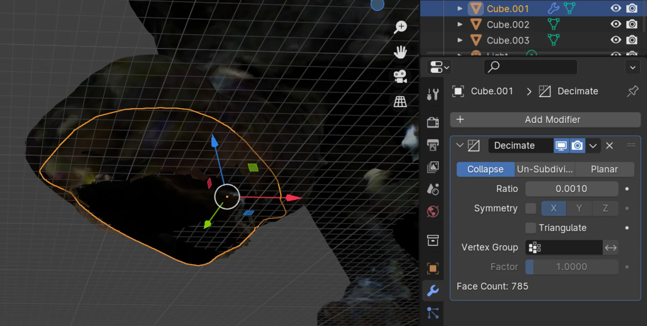The width and height of the screenshot is (647, 326).
Task: Click the Ratio value slider field
Action: pyautogui.click(x=571, y=189)
